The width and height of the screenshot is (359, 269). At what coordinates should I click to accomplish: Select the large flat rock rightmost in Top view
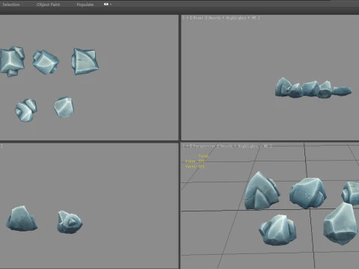pyautogui.click(x=85, y=61)
